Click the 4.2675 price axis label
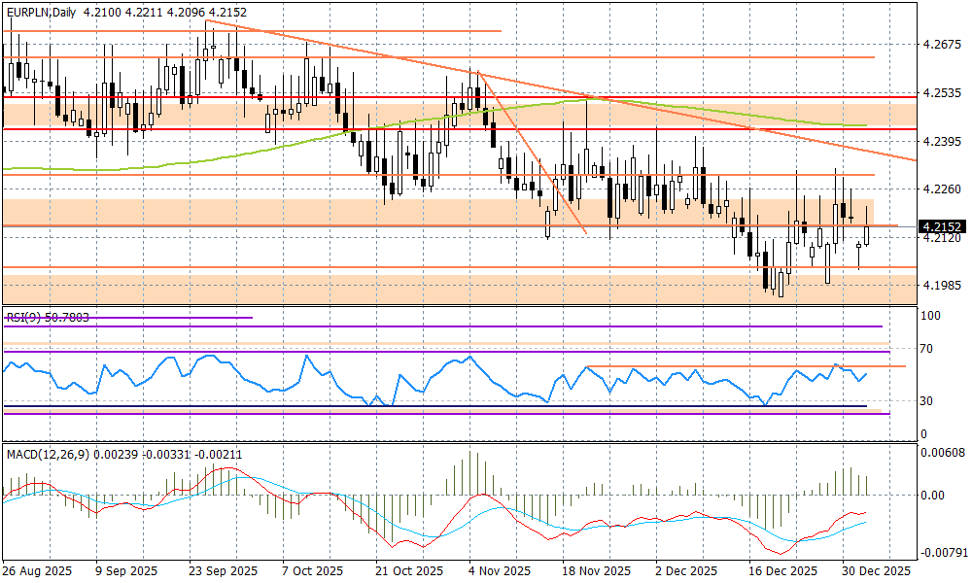Image resolution: width=972 pixels, height=583 pixels. [x=940, y=45]
